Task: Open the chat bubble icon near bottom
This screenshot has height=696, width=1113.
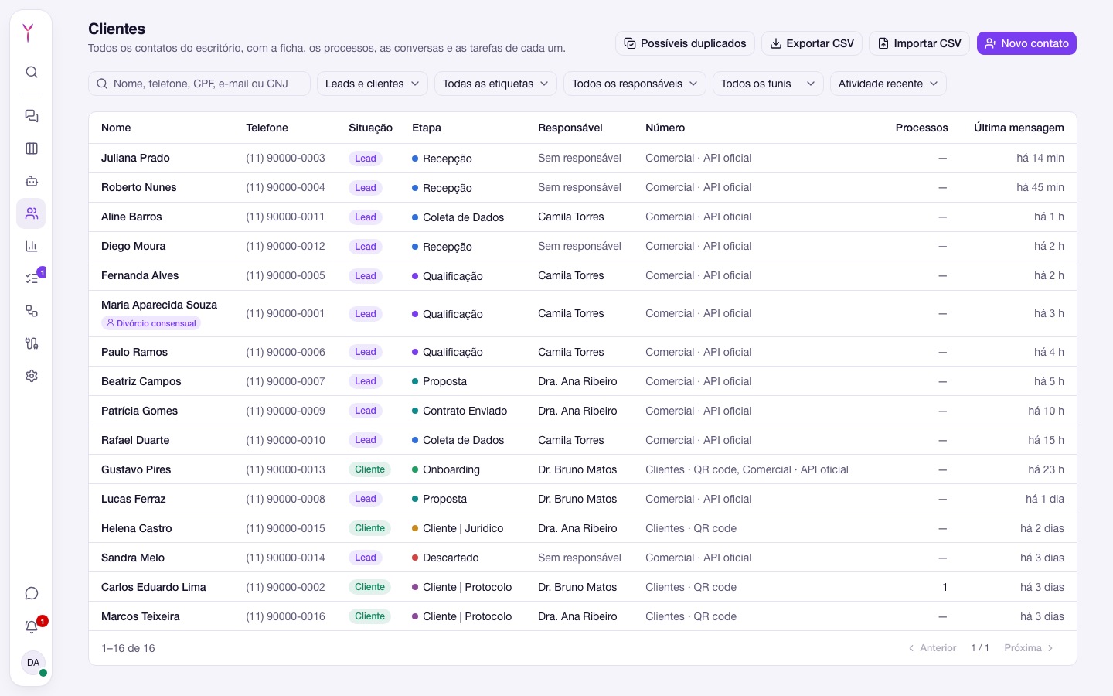Action: pos(32,593)
